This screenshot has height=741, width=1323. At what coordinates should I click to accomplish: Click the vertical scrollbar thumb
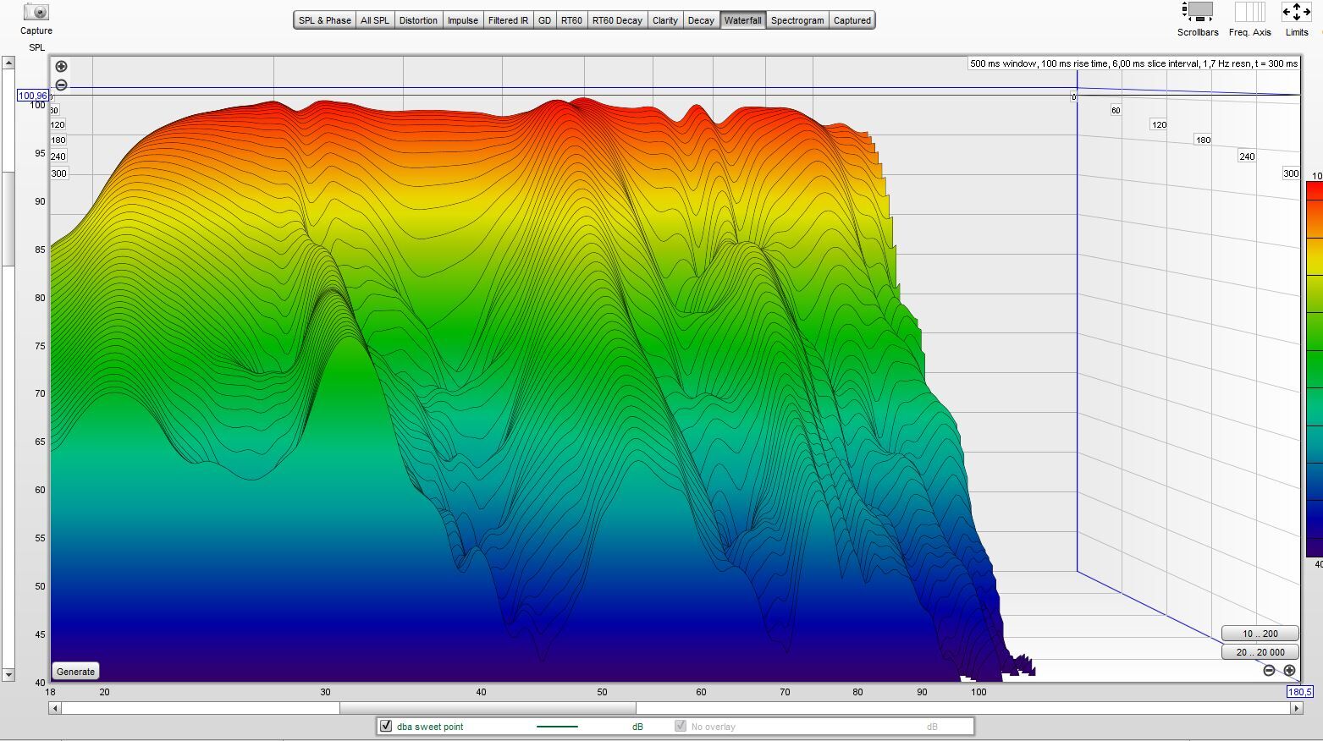(8, 219)
